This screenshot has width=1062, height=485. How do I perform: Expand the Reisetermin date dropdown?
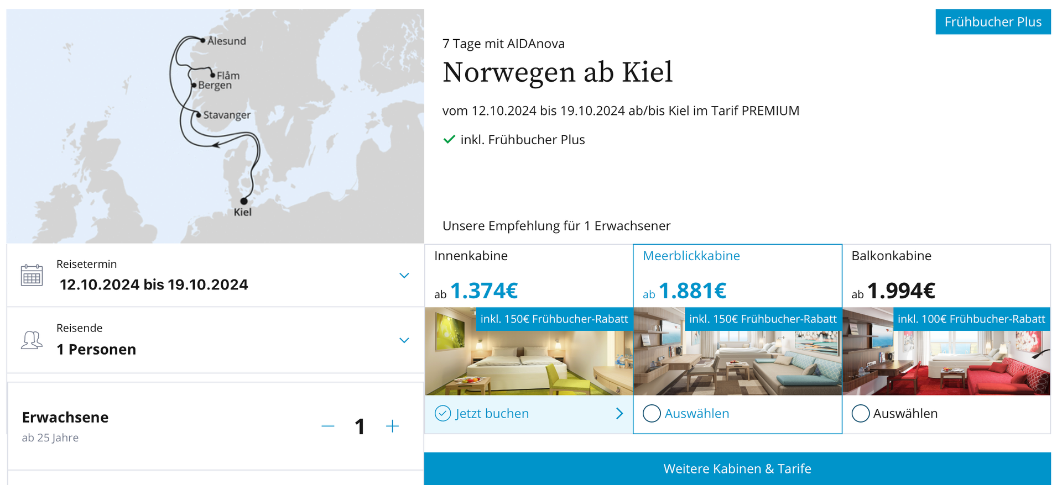tap(404, 275)
